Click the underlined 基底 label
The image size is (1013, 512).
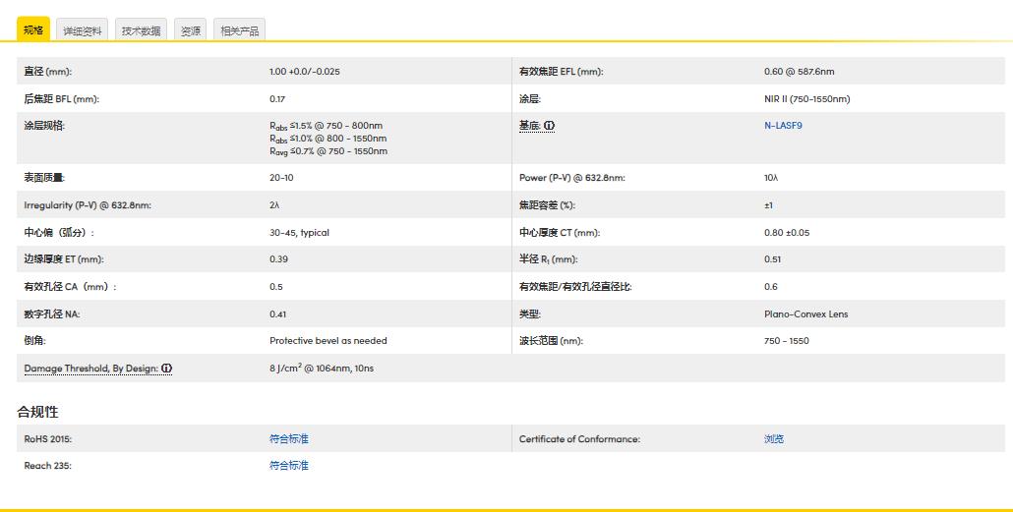[529, 126]
